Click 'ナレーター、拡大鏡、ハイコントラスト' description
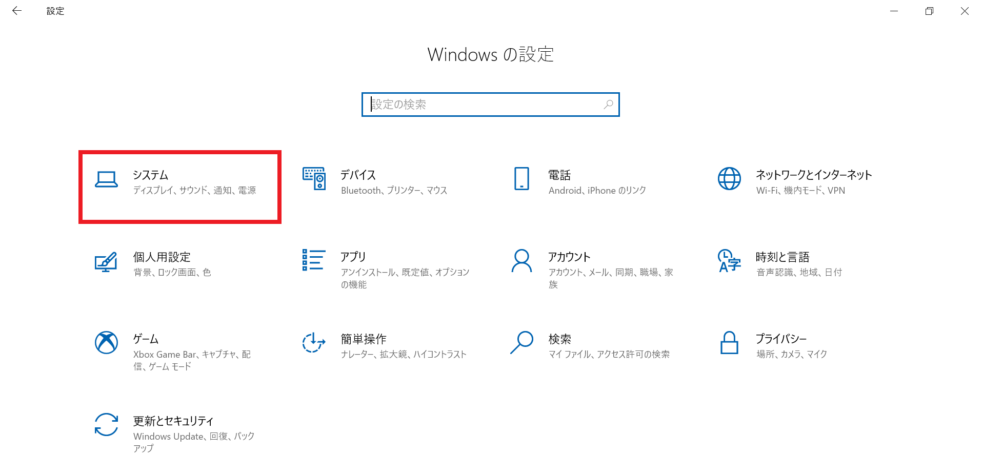This screenshot has height=475, width=983. (x=404, y=355)
